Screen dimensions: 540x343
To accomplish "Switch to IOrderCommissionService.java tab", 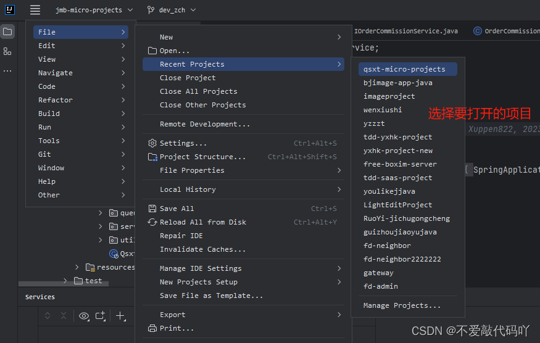I will pyautogui.click(x=406, y=31).
